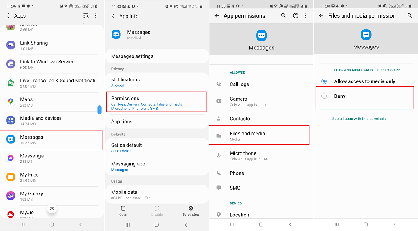Screen dimensions: 418x231
Task: Tap the MyJio app icon
Action: pyautogui.click(x=11, y=214)
